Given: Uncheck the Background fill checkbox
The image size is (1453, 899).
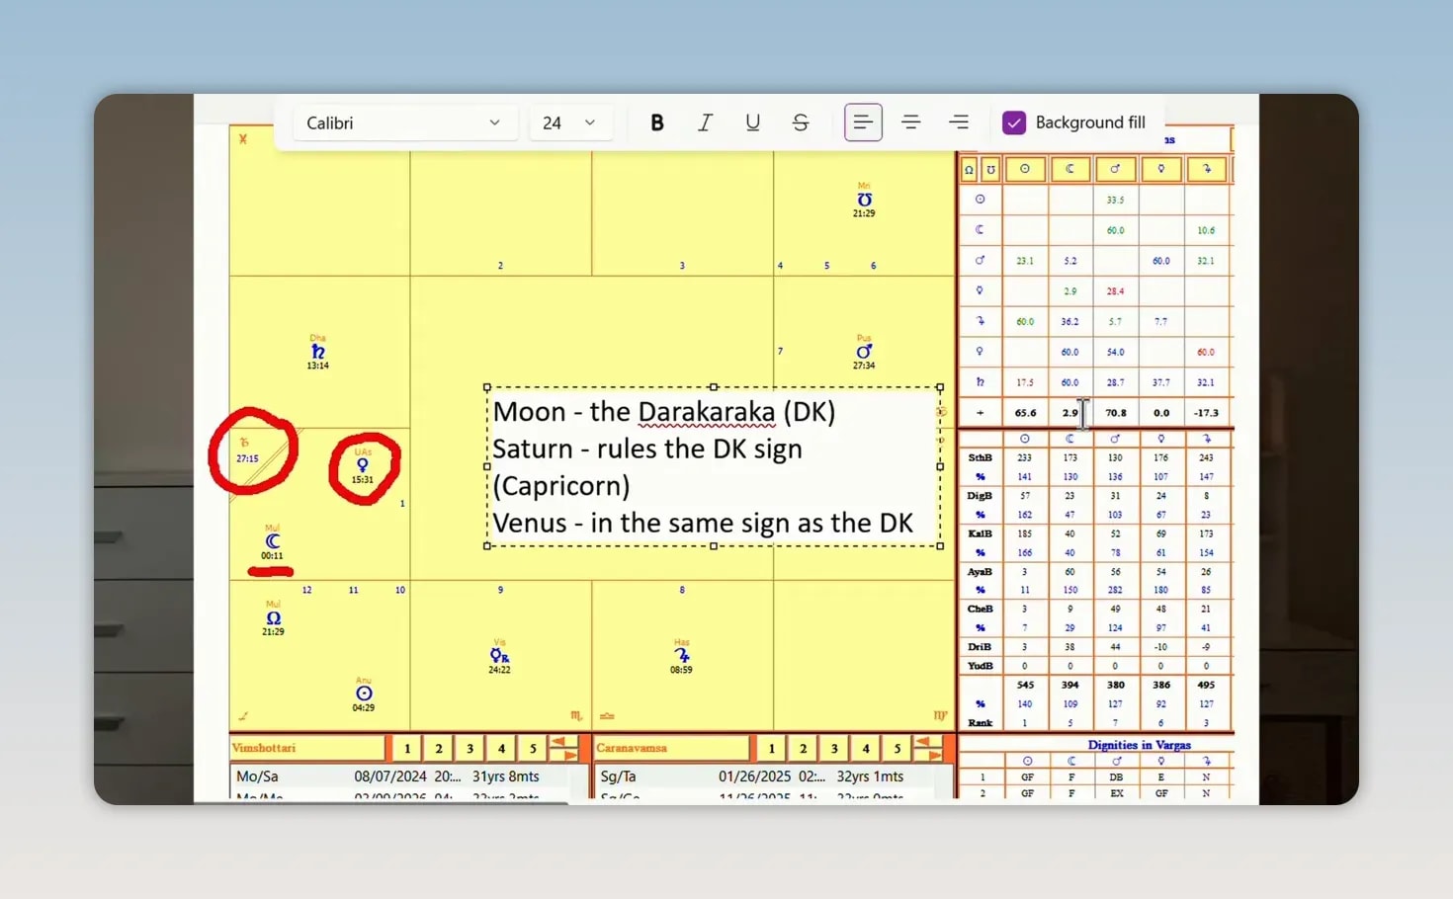Looking at the screenshot, I should coord(1014,123).
